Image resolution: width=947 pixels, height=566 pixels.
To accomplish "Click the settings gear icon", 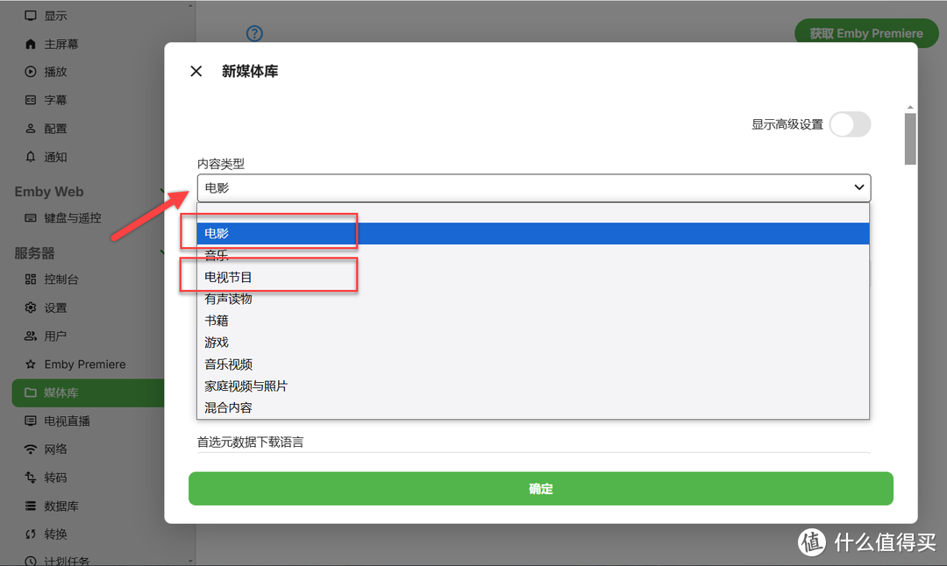I will tap(30, 308).
